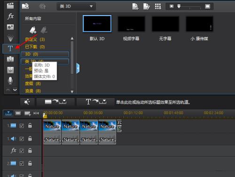Image resolution: width=235 pixels, height=177 pixels.
Task: Lock audio track 1
Action: pyautogui.click(x=30, y=138)
